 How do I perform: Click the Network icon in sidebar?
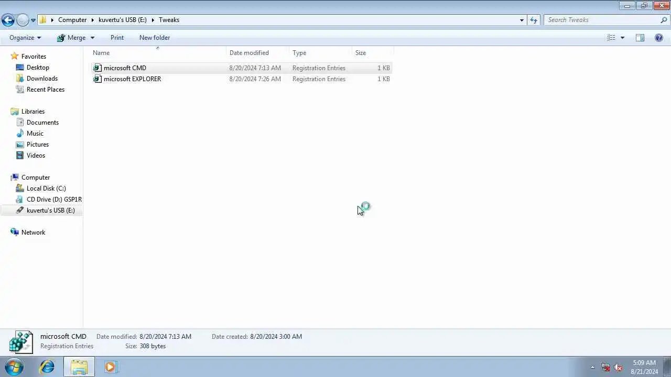[x=15, y=232]
